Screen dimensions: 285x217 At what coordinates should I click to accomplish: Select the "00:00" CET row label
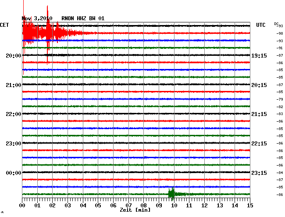pos(14,173)
